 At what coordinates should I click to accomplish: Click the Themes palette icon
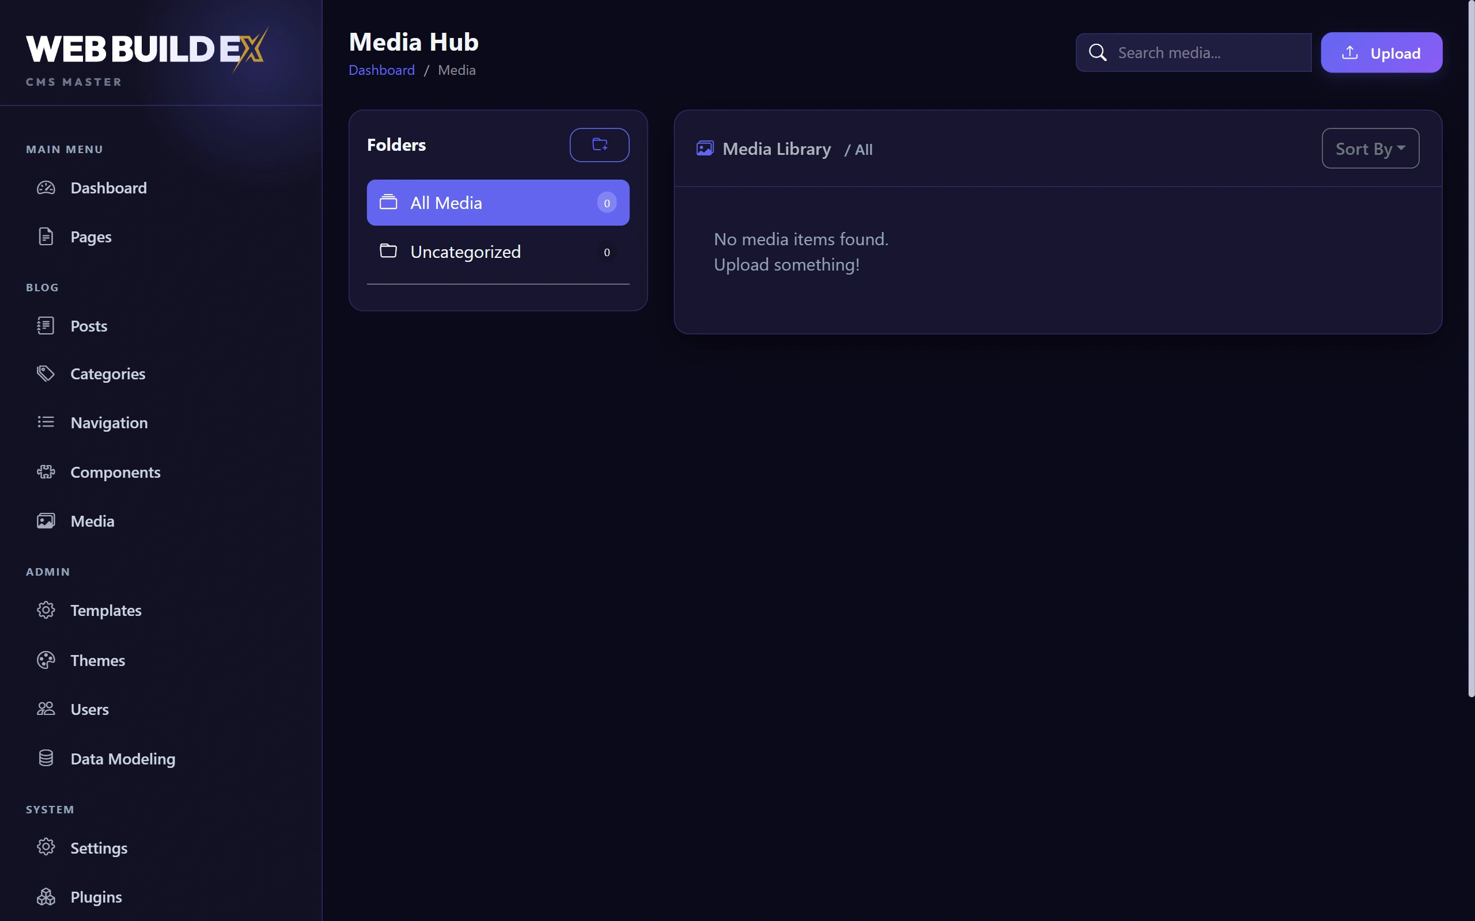[46, 660]
